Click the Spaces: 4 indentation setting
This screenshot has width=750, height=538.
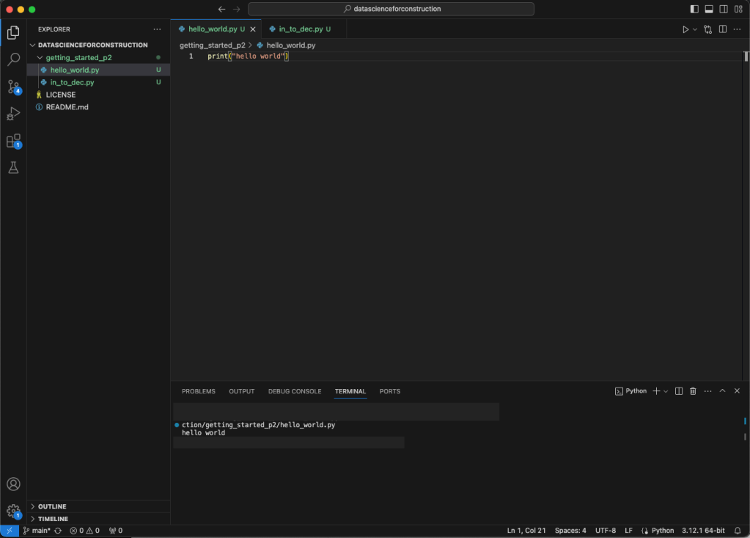pyautogui.click(x=570, y=531)
